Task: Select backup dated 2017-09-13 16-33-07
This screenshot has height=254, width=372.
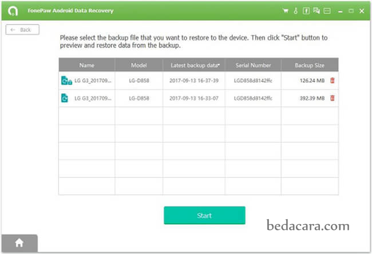Action: pyautogui.click(x=193, y=98)
